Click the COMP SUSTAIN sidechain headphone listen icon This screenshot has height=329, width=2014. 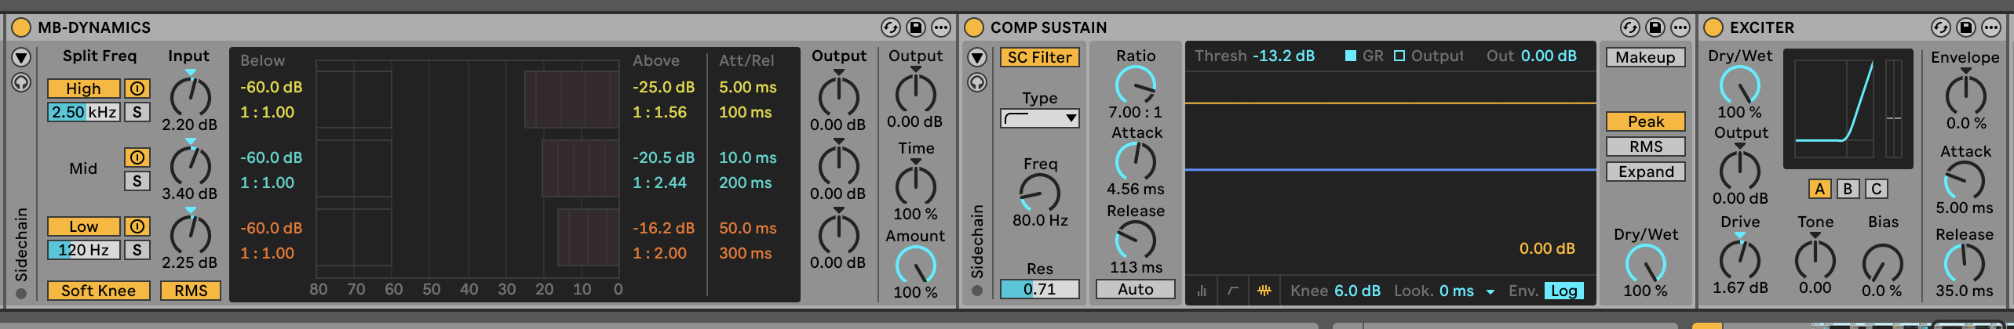tap(977, 82)
